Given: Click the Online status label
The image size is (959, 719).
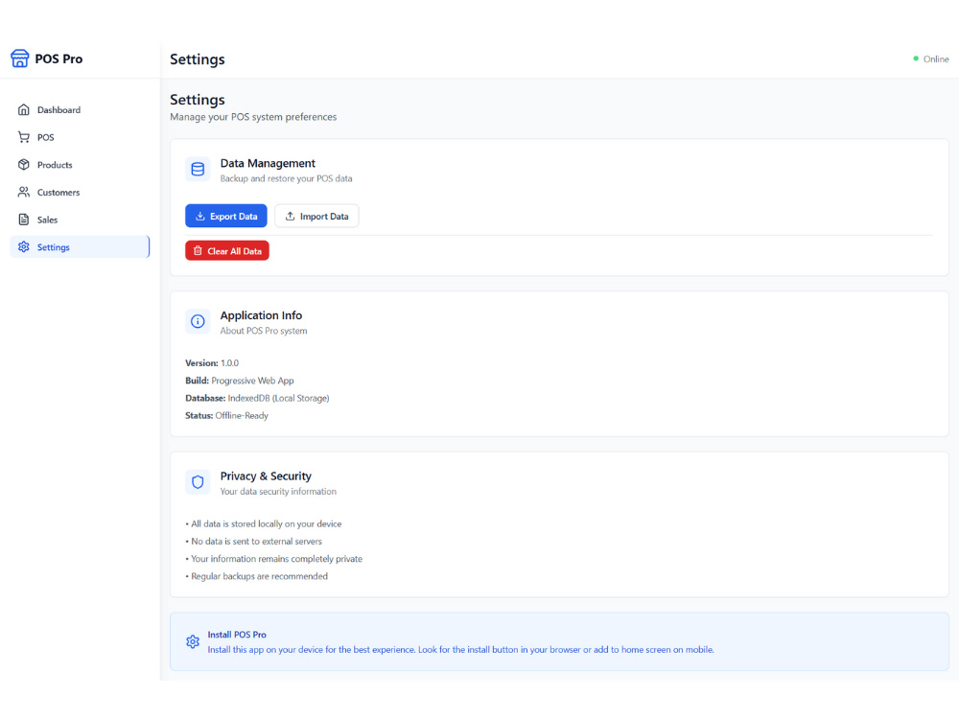Looking at the screenshot, I should [x=936, y=58].
